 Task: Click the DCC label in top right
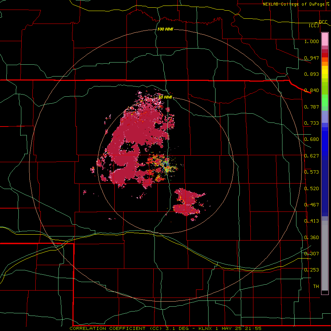pos(323,22)
